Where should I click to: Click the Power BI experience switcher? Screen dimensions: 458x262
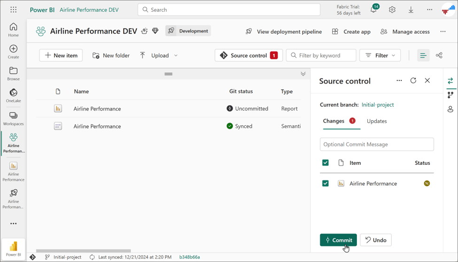pos(14,248)
